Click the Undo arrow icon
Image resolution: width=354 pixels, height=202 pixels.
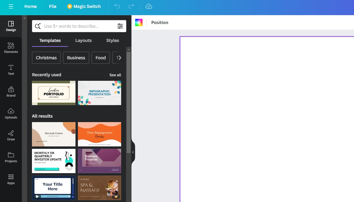pyautogui.click(x=117, y=6)
